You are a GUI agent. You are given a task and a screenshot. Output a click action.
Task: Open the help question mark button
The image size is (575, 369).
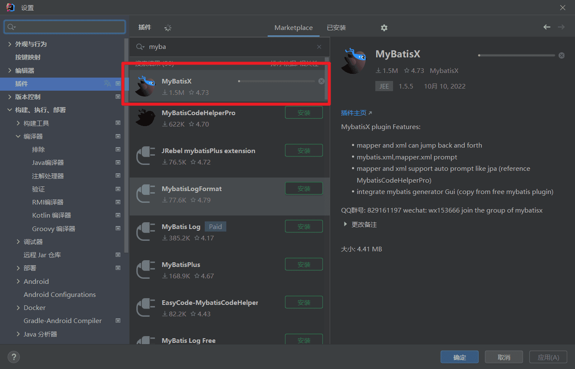(x=14, y=357)
